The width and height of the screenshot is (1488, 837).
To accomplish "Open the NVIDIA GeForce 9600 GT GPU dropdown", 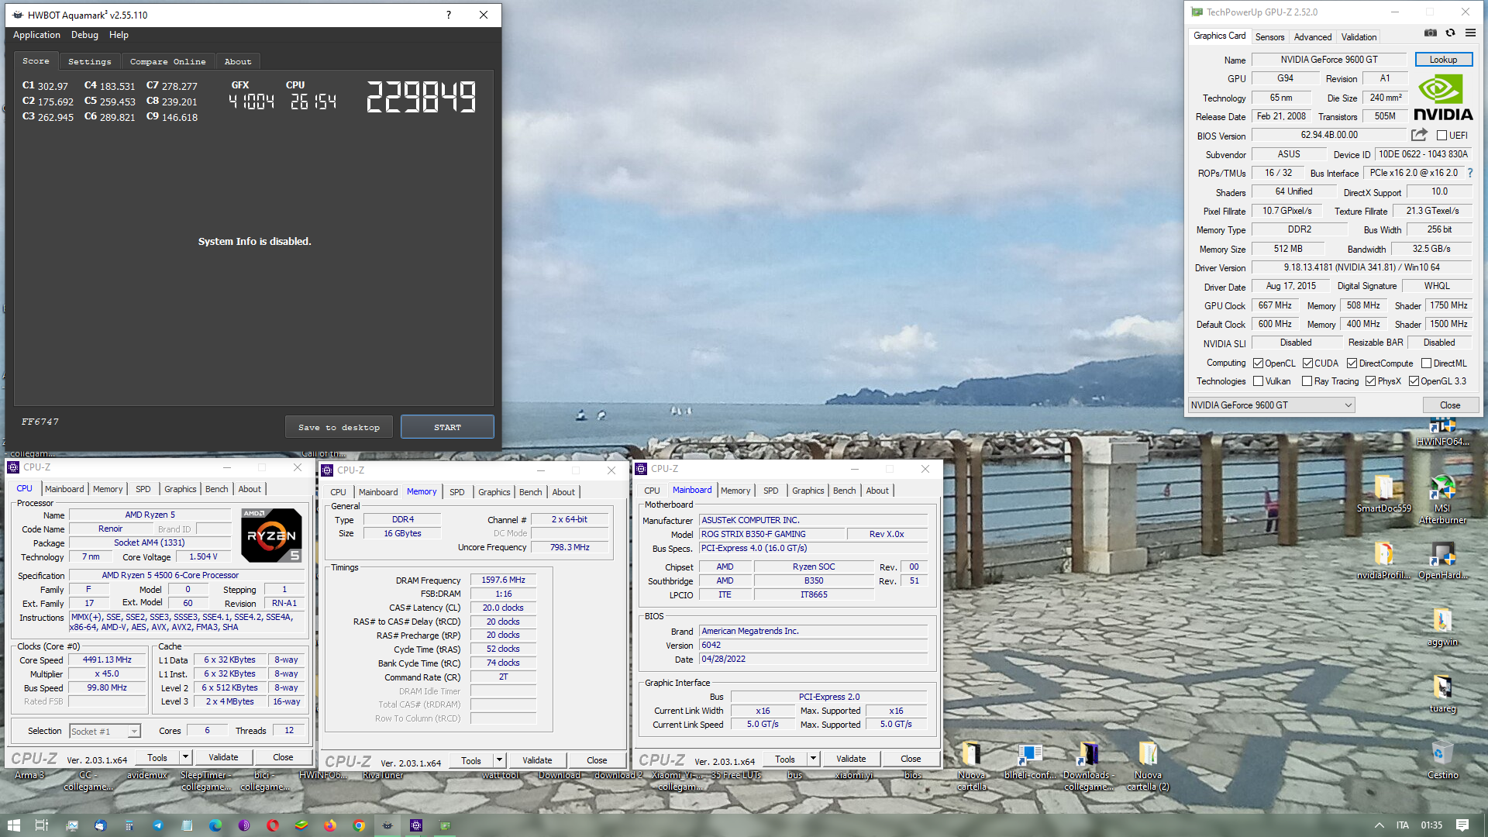I will click(1271, 405).
